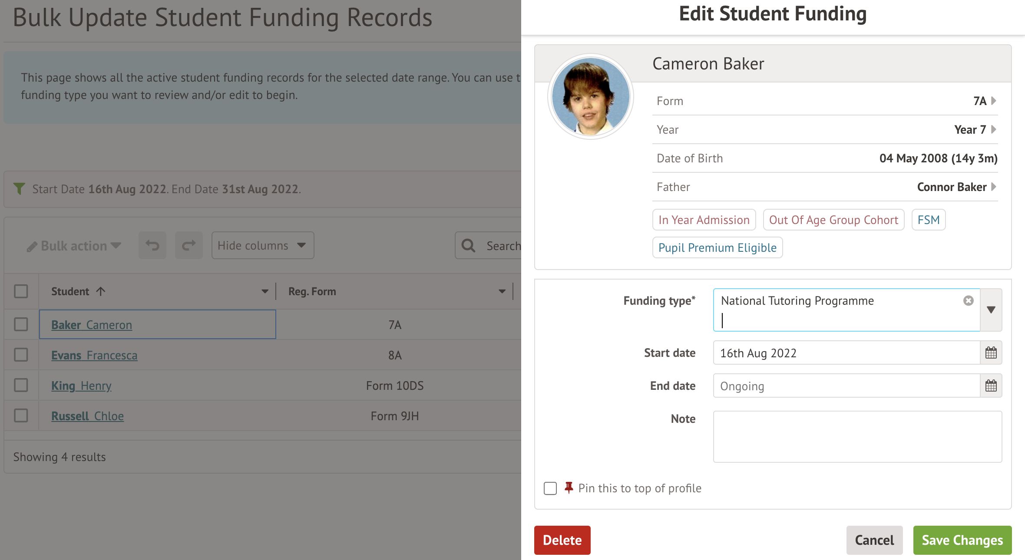Click the search magnifier icon
The image size is (1025, 560).
tap(468, 246)
